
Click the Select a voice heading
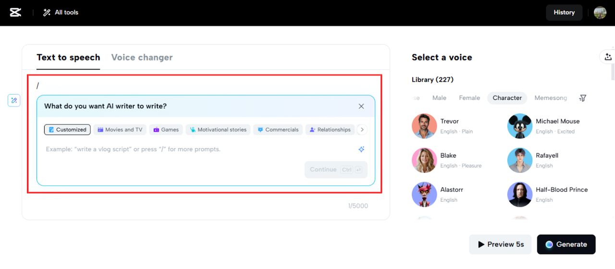tap(442, 57)
